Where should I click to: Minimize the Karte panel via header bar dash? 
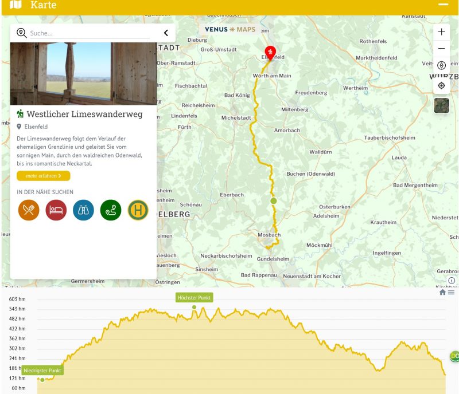click(x=442, y=5)
